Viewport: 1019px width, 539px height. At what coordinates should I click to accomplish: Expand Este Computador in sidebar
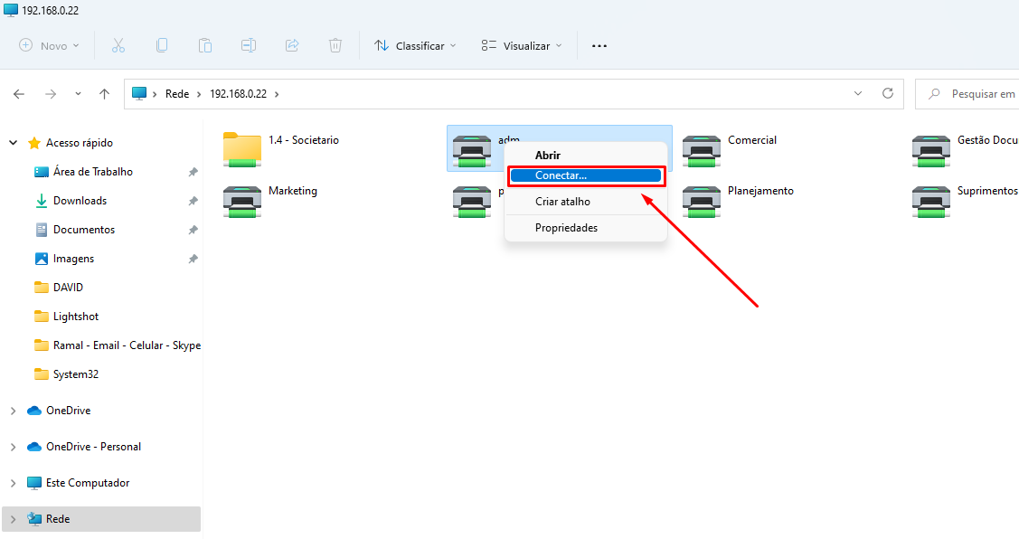coord(13,483)
